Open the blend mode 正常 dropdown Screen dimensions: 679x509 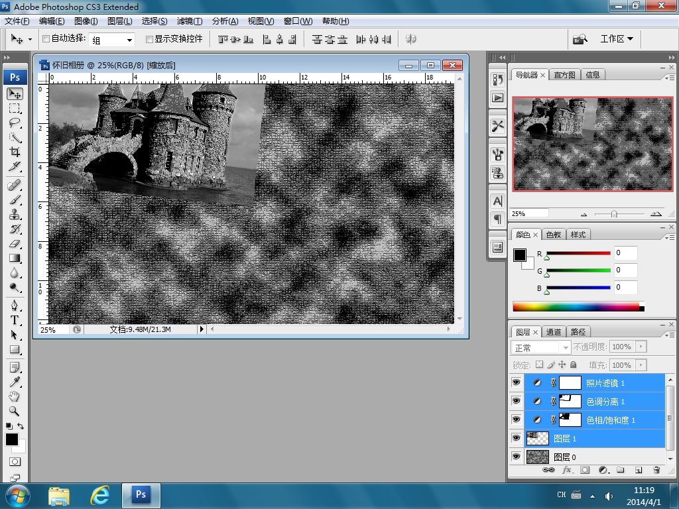click(x=540, y=347)
